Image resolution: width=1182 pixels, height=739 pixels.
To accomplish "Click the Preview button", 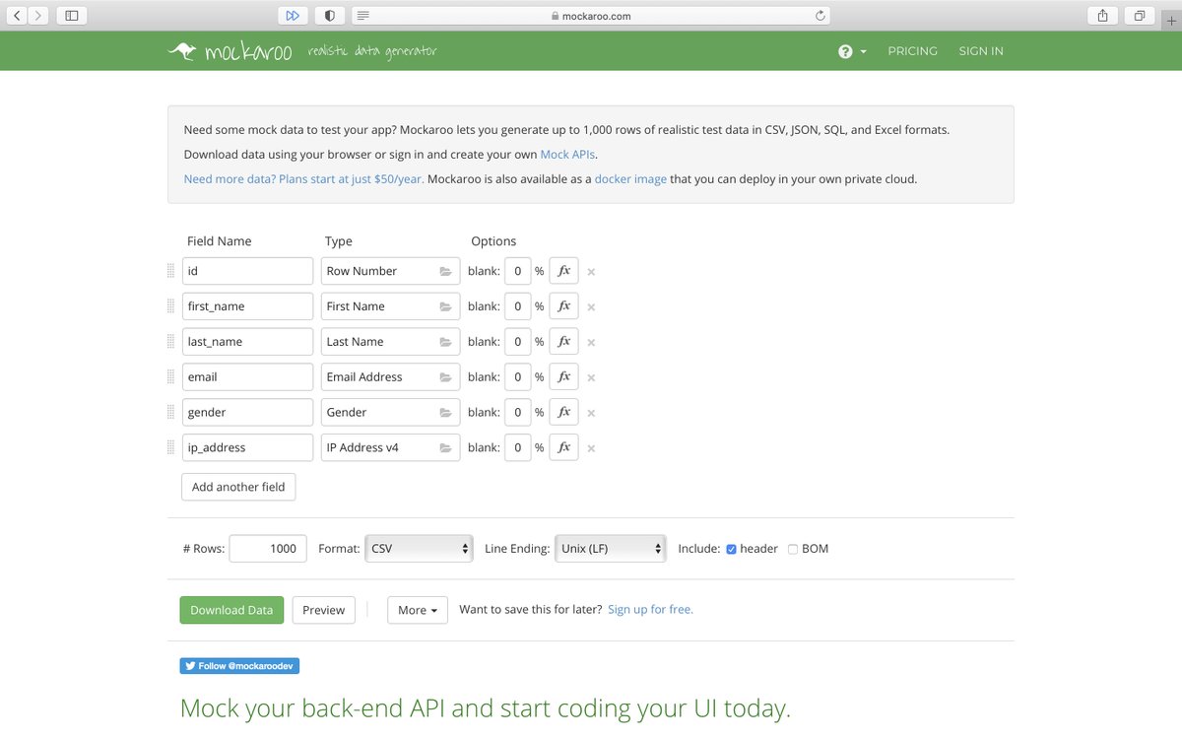I will pos(324,610).
